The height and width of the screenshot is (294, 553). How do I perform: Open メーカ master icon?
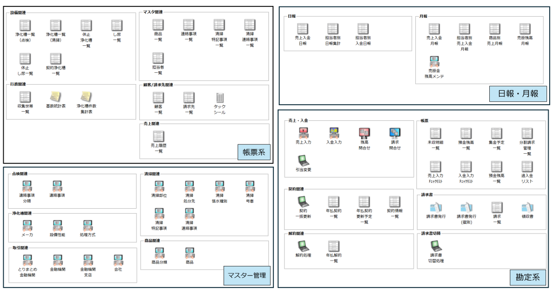click(x=27, y=225)
